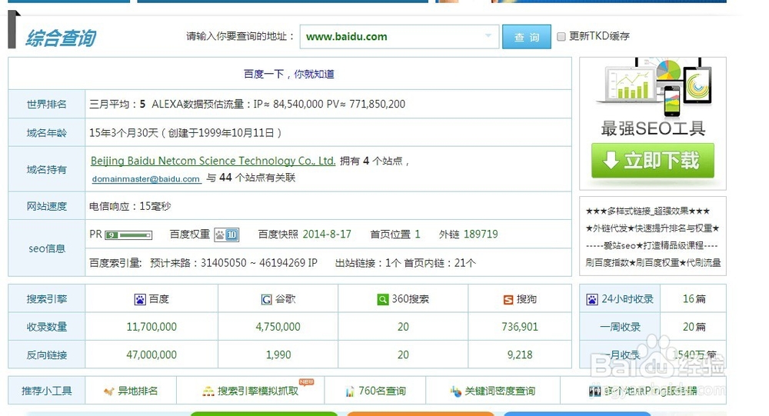Click the SEO tool devices illustration
Viewport: 769px width, 416px height.
point(653,87)
